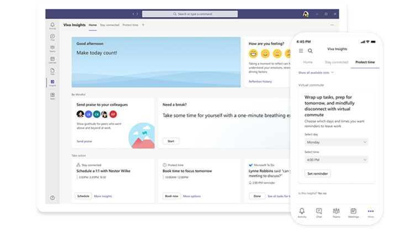Open Teams icon in desktop sidebar
Image resolution: width=420 pixels, height=236 pixels.
click(x=53, y=49)
